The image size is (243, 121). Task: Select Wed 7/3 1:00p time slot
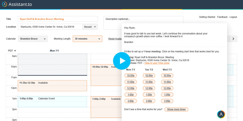(167, 95)
